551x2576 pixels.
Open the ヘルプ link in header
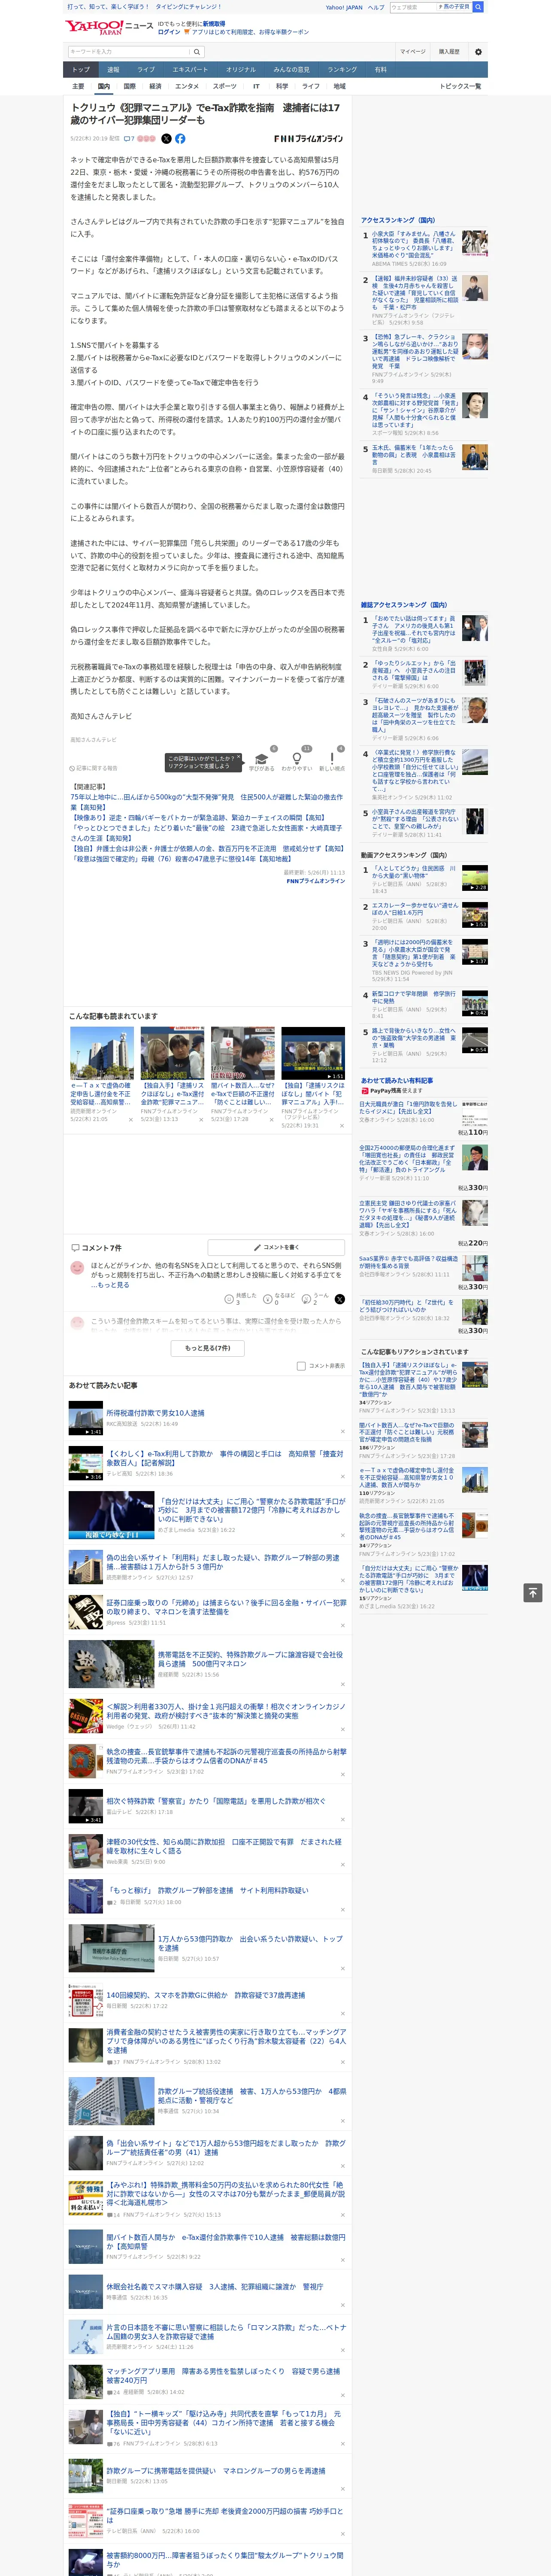coord(376,7)
